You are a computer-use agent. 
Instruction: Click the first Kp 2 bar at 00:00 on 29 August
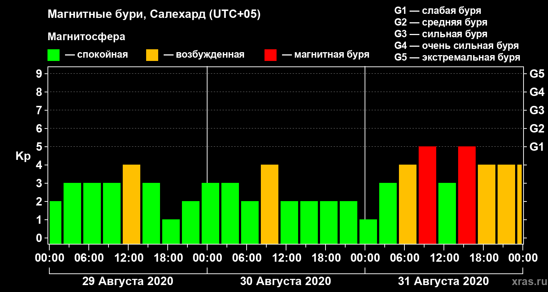56,222
